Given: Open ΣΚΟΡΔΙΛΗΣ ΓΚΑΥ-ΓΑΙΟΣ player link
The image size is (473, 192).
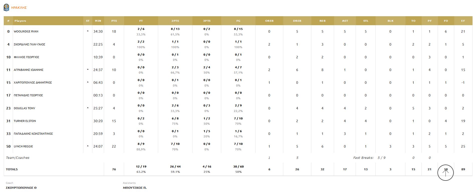Looking at the screenshot, I should (x=30, y=44).
